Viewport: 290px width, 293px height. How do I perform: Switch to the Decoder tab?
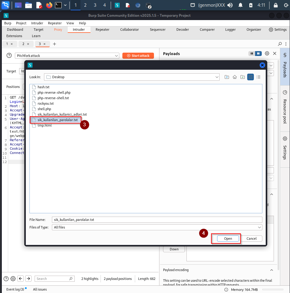(183, 30)
